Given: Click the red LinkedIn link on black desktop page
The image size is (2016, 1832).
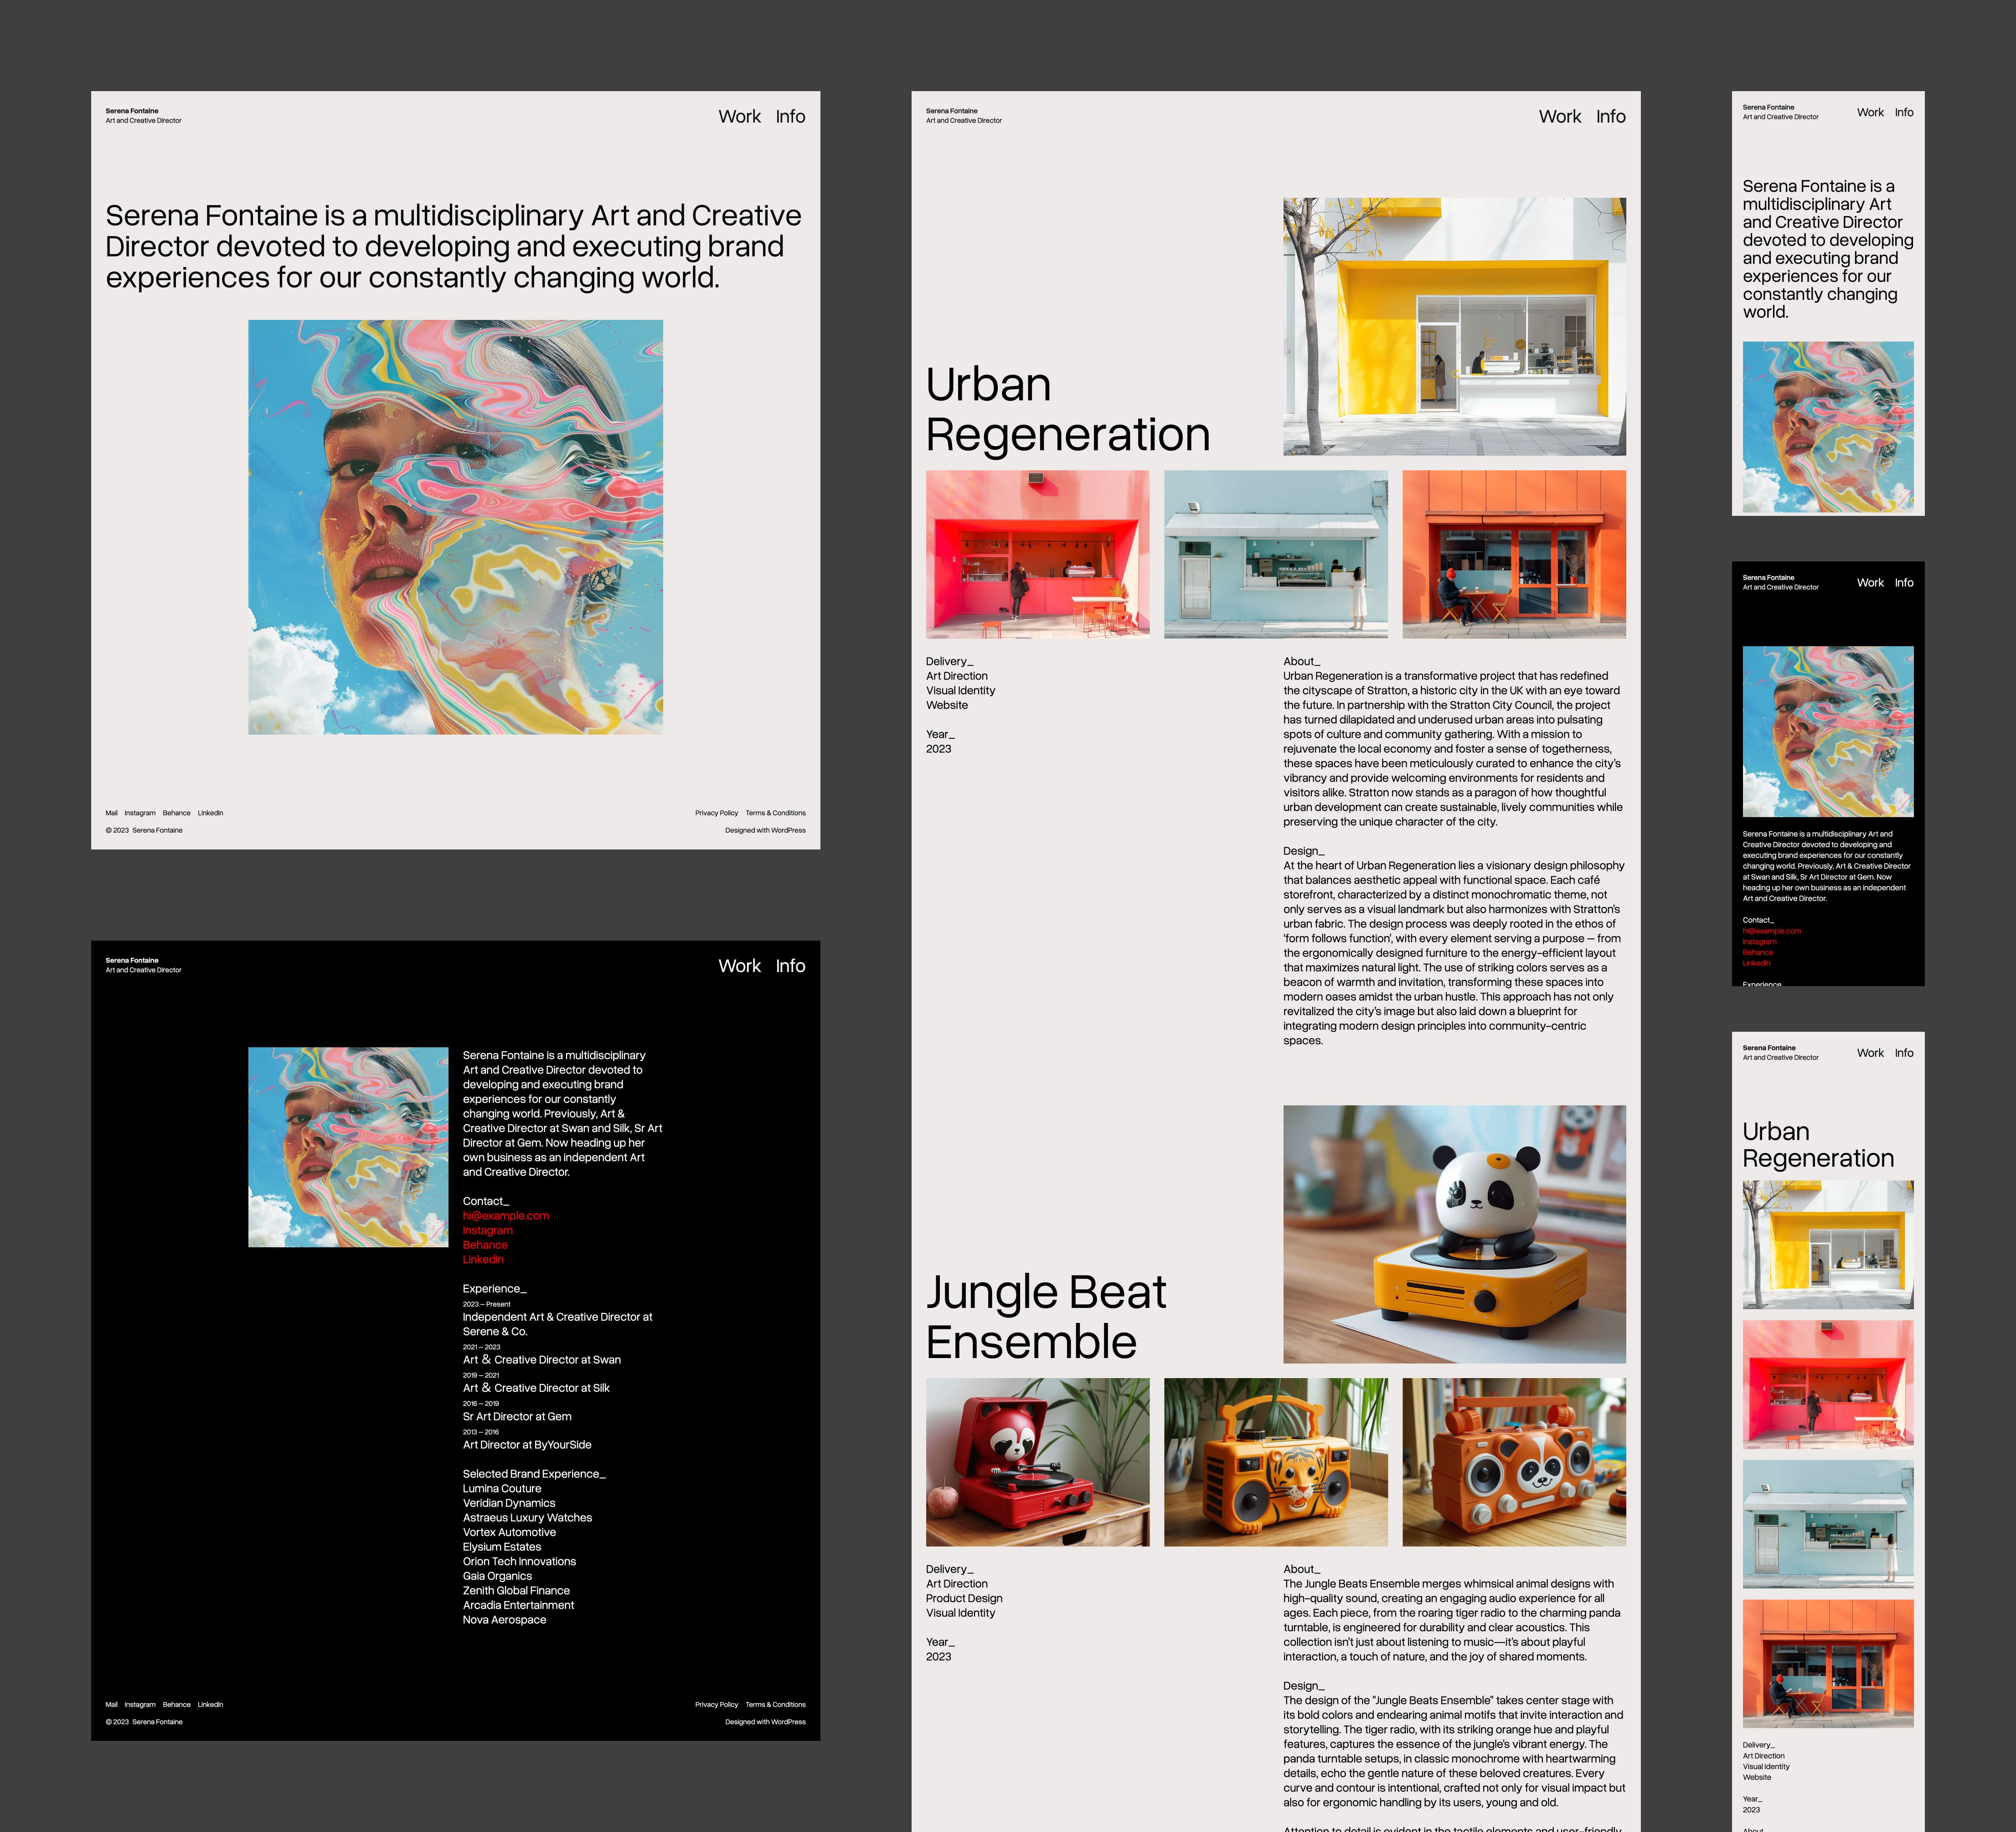Looking at the screenshot, I should (483, 1260).
